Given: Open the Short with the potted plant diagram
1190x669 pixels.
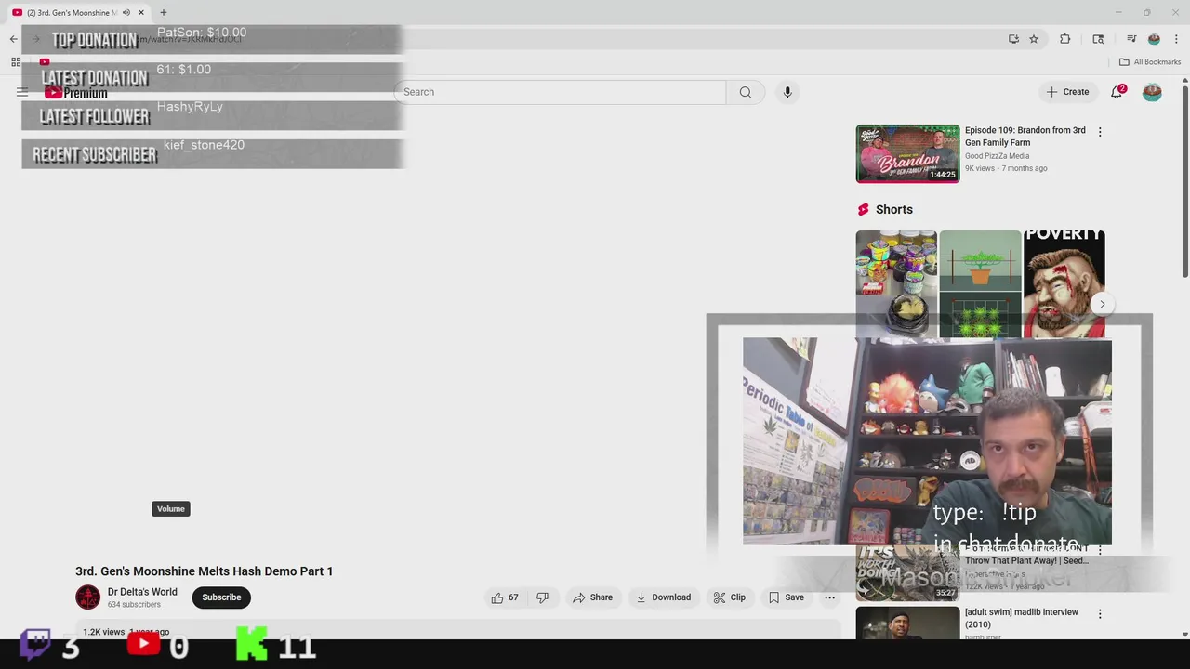Looking at the screenshot, I should click(x=980, y=283).
